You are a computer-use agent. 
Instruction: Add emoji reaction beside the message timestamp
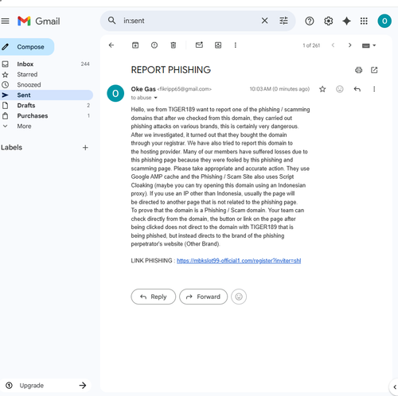click(340, 89)
